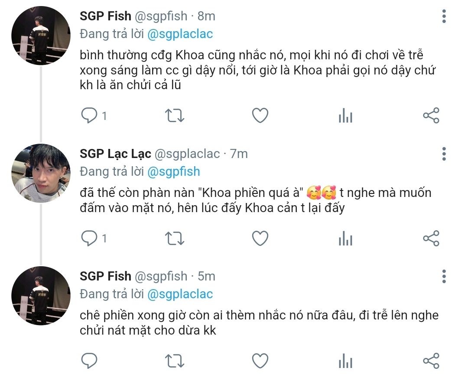Click the SGP Lạc Lạc display name

pyautogui.click(x=115, y=154)
